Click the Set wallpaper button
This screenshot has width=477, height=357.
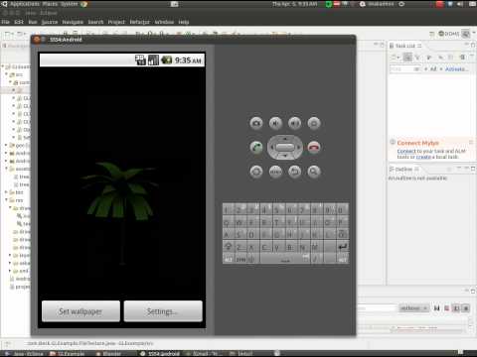click(x=80, y=311)
